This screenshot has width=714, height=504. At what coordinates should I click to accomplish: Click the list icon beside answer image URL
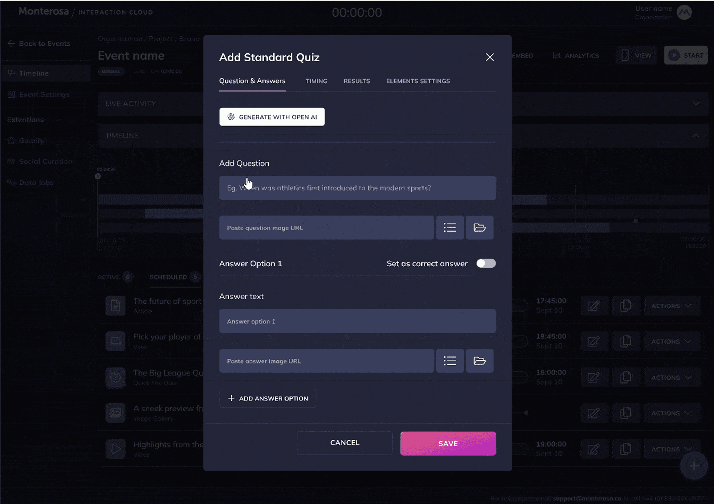(x=450, y=361)
